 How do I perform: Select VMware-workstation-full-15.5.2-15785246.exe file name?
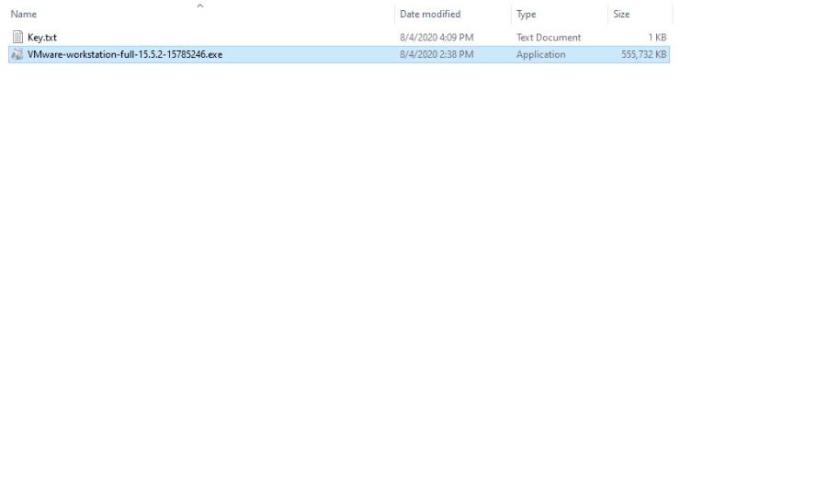(x=124, y=54)
